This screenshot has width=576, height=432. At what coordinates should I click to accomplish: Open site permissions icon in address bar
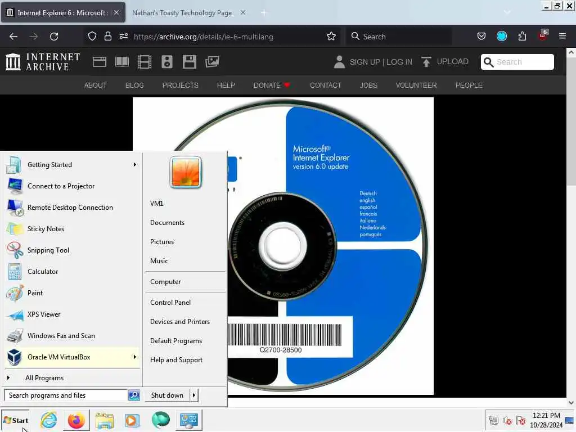(123, 37)
